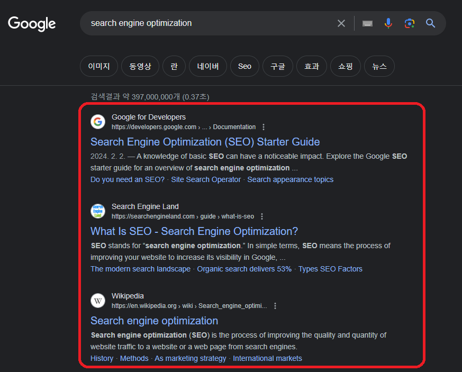Open 'Organic search delivers 53%' sitelink
This screenshot has height=372, width=462.
pos(244,269)
